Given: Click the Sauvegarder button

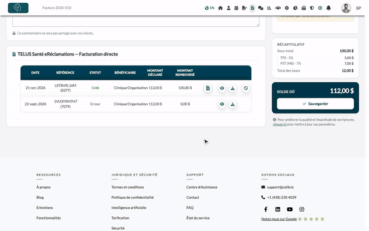Looking at the screenshot, I should point(315,103).
